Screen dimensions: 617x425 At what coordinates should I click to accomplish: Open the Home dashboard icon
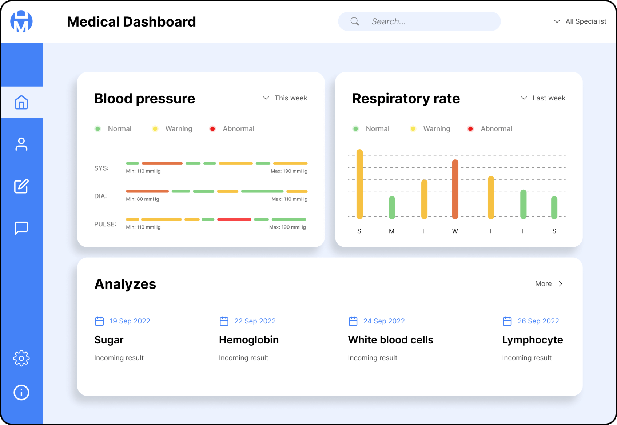point(21,103)
